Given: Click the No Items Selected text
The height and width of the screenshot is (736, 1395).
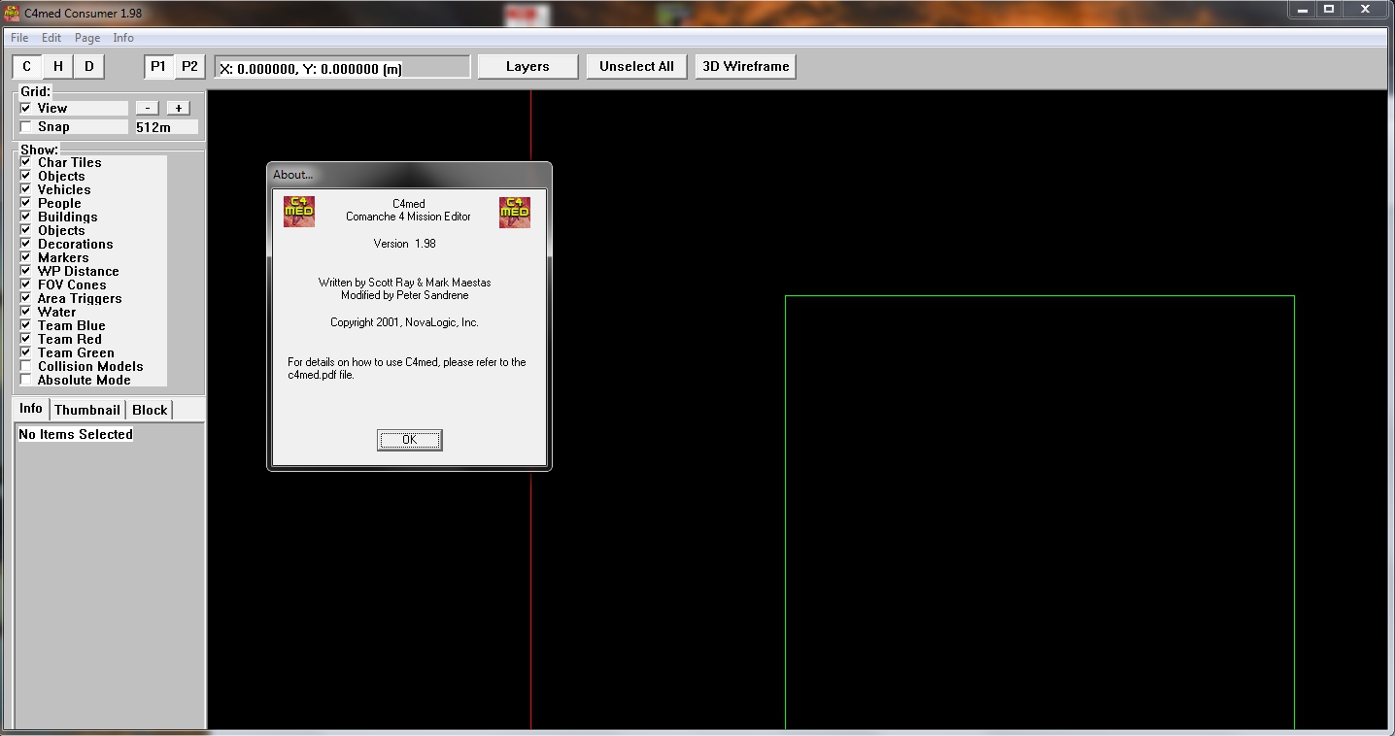Looking at the screenshot, I should 76,434.
